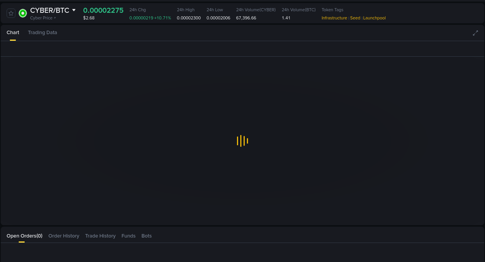Click the star outline beside the pair name
The width and height of the screenshot is (485, 262).
click(11, 13)
